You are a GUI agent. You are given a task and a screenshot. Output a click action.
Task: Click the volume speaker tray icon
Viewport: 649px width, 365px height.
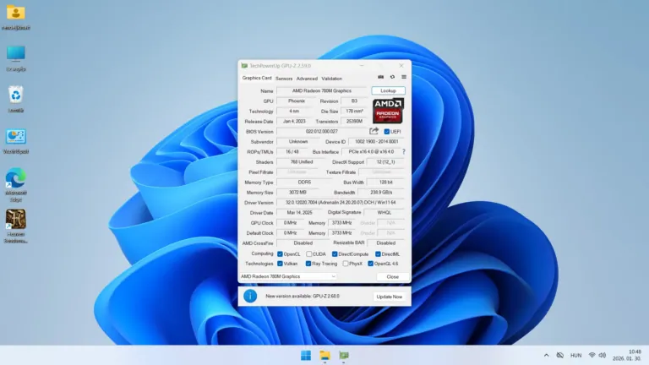coord(603,356)
